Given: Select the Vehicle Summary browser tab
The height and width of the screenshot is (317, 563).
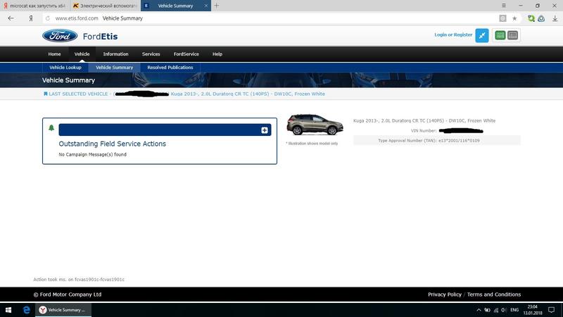Looking at the screenshot, I should pyautogui.click(x=176, y=6).
